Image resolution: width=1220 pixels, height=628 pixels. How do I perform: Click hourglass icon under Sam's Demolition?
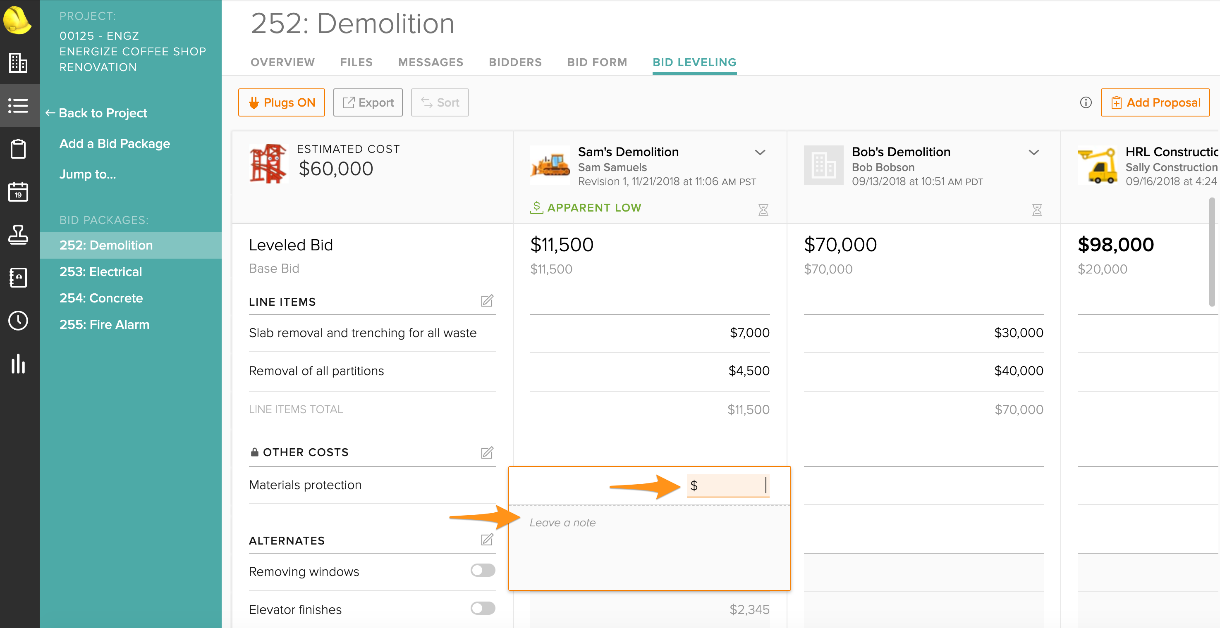pyautogui.click(x=763, y=209)
